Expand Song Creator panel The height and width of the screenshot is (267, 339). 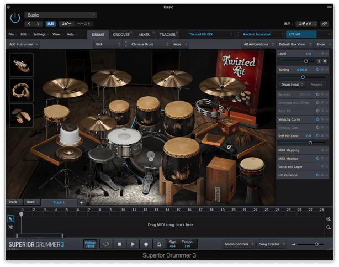pos(272,244)
